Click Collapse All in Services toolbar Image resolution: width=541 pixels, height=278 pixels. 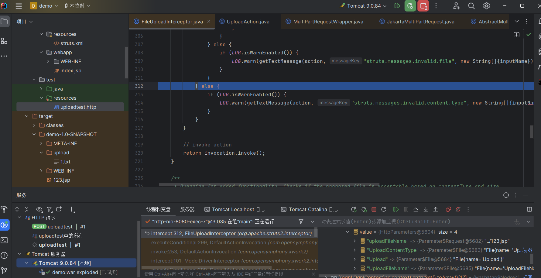click(x=27, y=209)
